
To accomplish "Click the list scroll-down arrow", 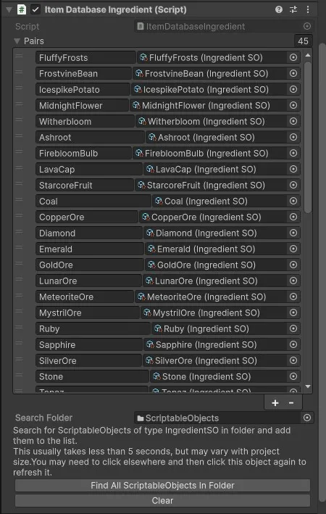I will tap(308, 386).
